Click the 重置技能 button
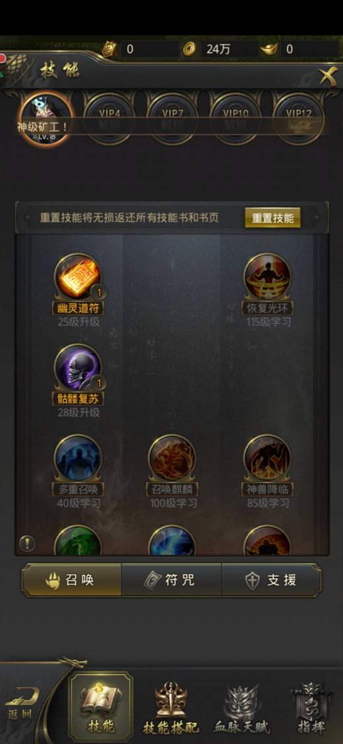Image resolution: width=343 pixels, height=744 pixels. (272, 218)
